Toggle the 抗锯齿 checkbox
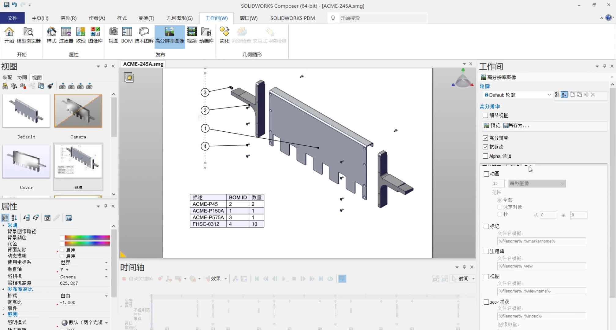This screenshot has width=616, height=330. (485, 147)
